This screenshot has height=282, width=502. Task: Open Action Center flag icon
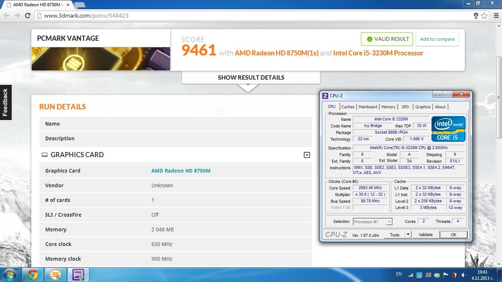point(446,275)
